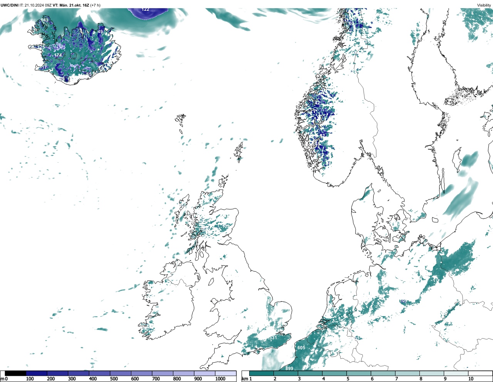The image size is (493, 382).
Task: Click the valid time 'Mán. 21.okt. 16Z'
Action: click(75, 5)
